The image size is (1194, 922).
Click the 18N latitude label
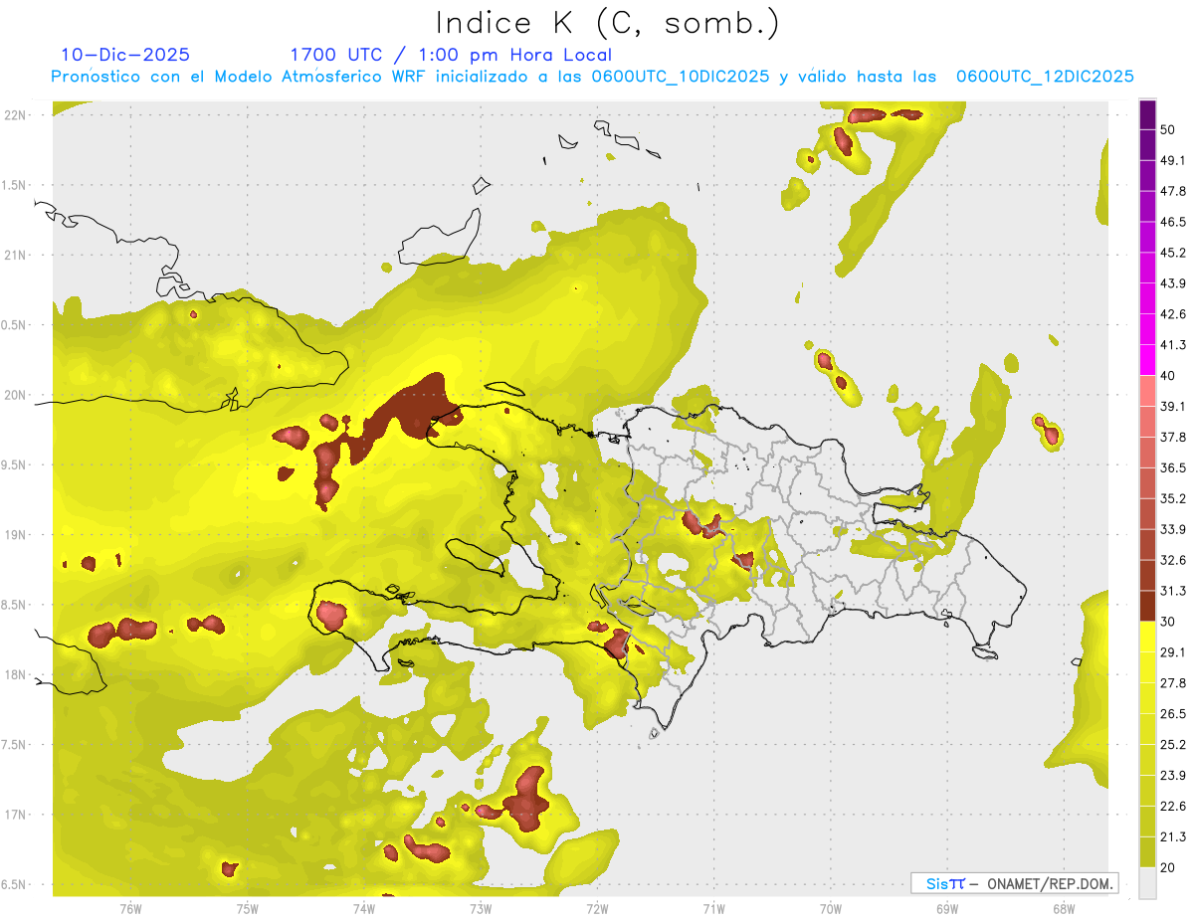(x=15, y=675)
